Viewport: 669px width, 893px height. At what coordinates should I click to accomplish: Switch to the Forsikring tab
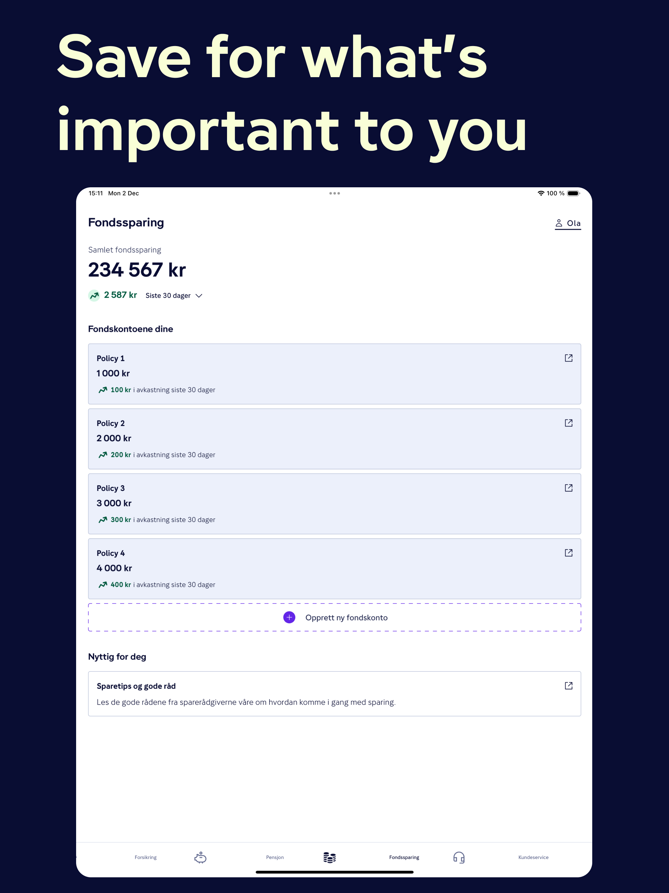point(146,857)
